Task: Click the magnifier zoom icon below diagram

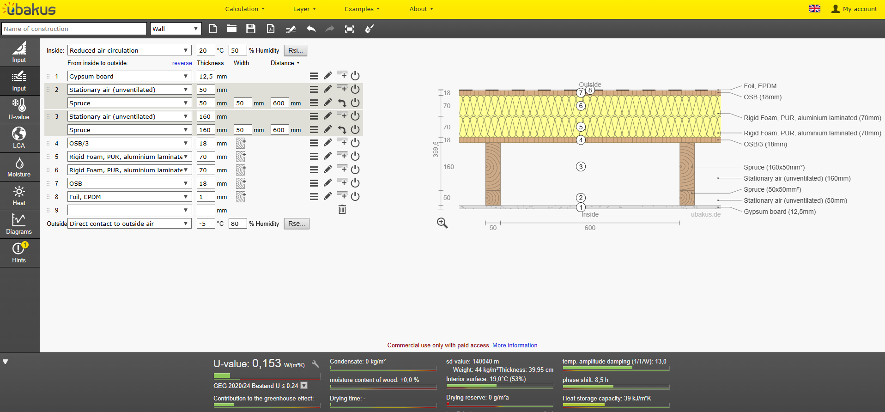Action: point(442,223)
